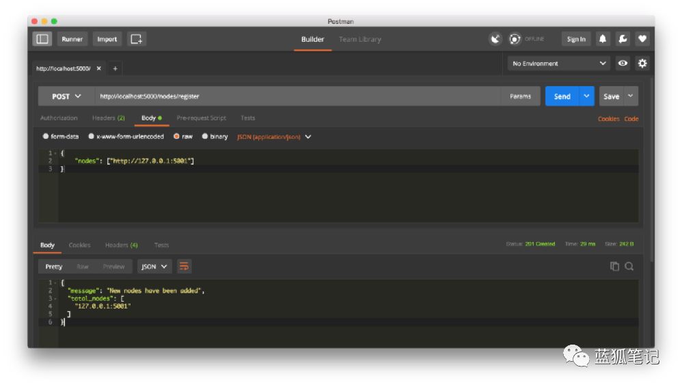Click the response size value
682x387 pixels.
627,244
